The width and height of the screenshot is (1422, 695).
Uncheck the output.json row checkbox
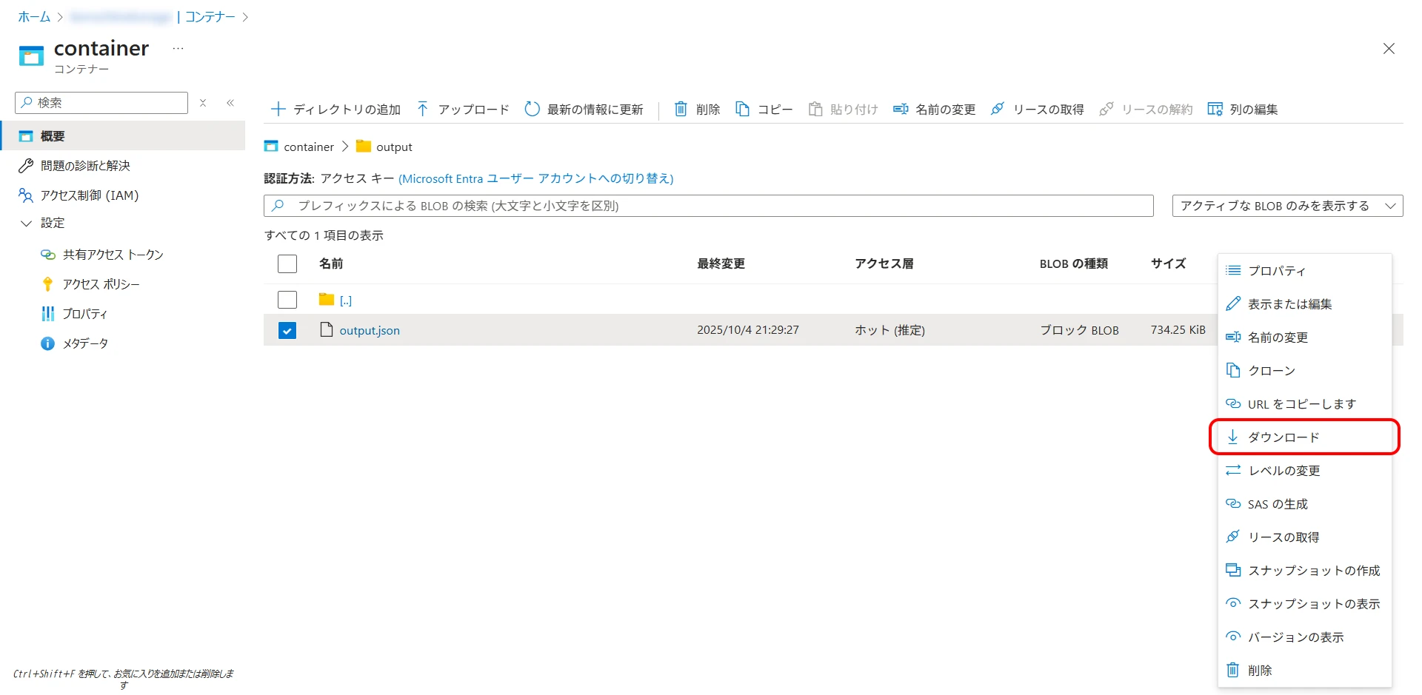[287, 330]
